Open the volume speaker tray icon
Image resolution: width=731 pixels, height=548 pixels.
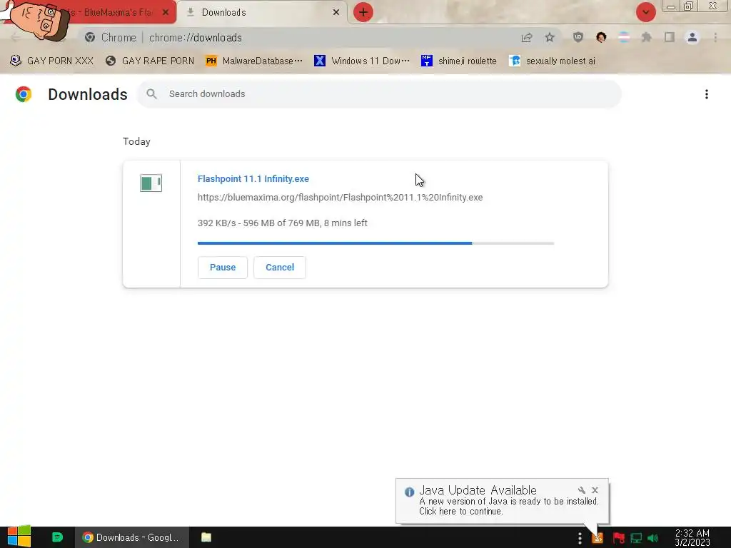(x=652, y=538)
